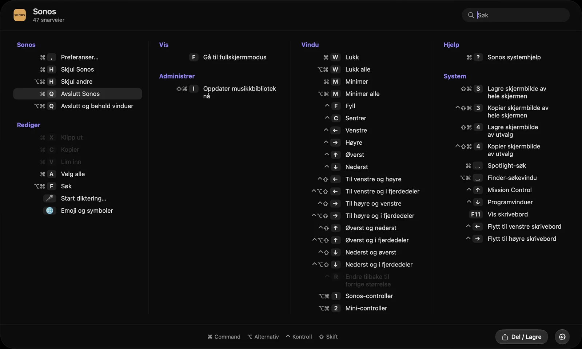Viewport: 582px width, 349px height.
Task: Open settings via the gear icon
Action: click(x=562, y=337)
